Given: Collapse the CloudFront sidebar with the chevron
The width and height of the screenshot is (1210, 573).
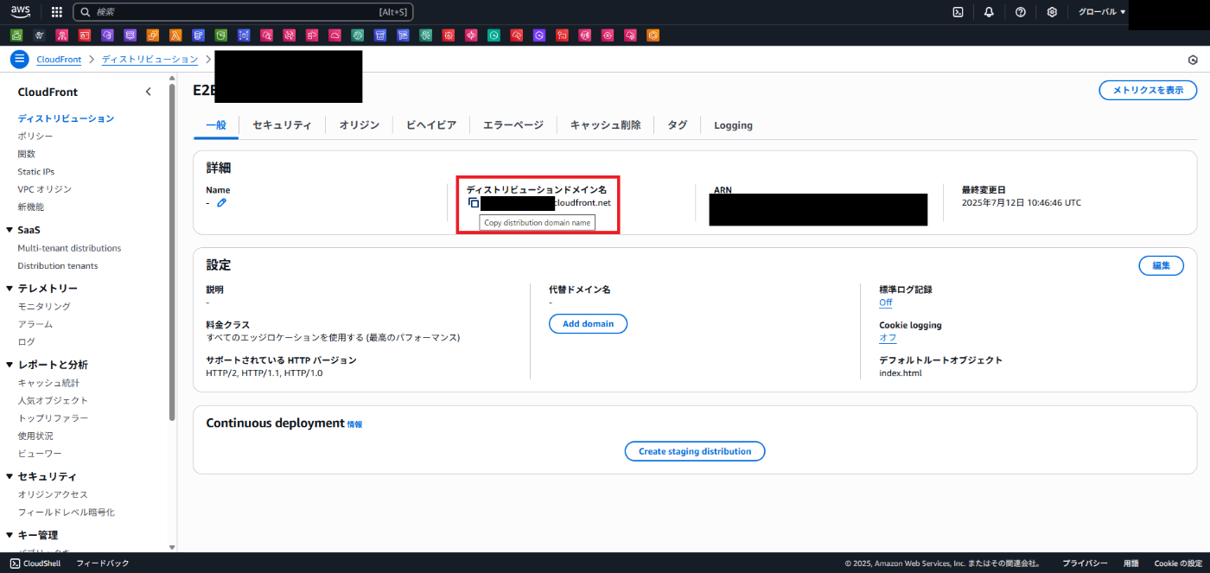Looking at the screenshot, I should coord(149,92).
